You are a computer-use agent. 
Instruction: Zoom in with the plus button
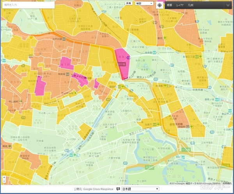coord(4,178)
